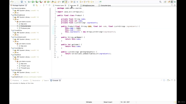Click Collapse All in Package Explorer
The width and height of the screenshot is (186, 104).
34,5
